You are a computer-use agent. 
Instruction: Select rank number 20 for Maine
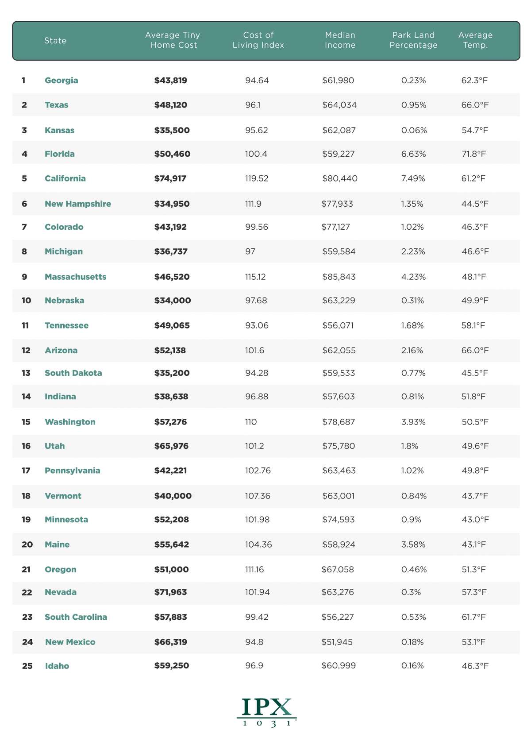(27, 544)
